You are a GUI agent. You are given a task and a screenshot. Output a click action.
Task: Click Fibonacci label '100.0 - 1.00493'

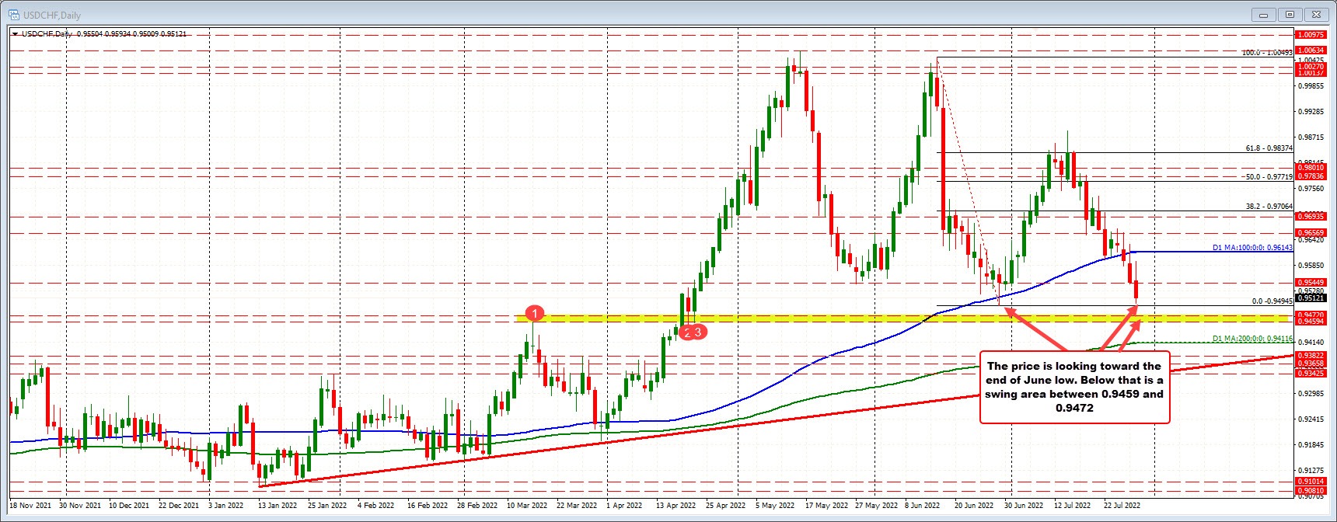[1266, 54]
